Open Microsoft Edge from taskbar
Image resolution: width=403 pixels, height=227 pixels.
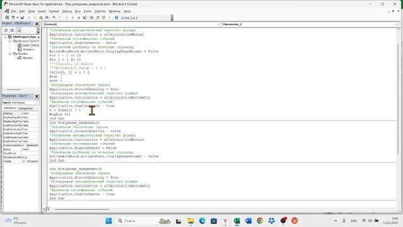coord(202,221)
